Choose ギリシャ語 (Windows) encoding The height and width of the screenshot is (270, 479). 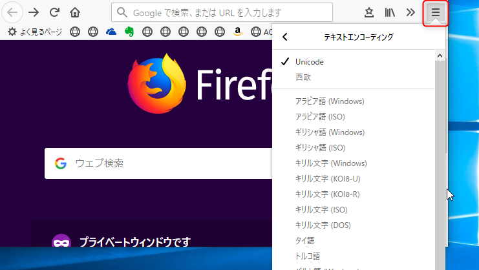[x=353, y=132]
